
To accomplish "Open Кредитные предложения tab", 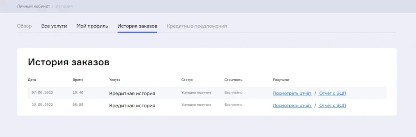I will click(x=197, y=26).
